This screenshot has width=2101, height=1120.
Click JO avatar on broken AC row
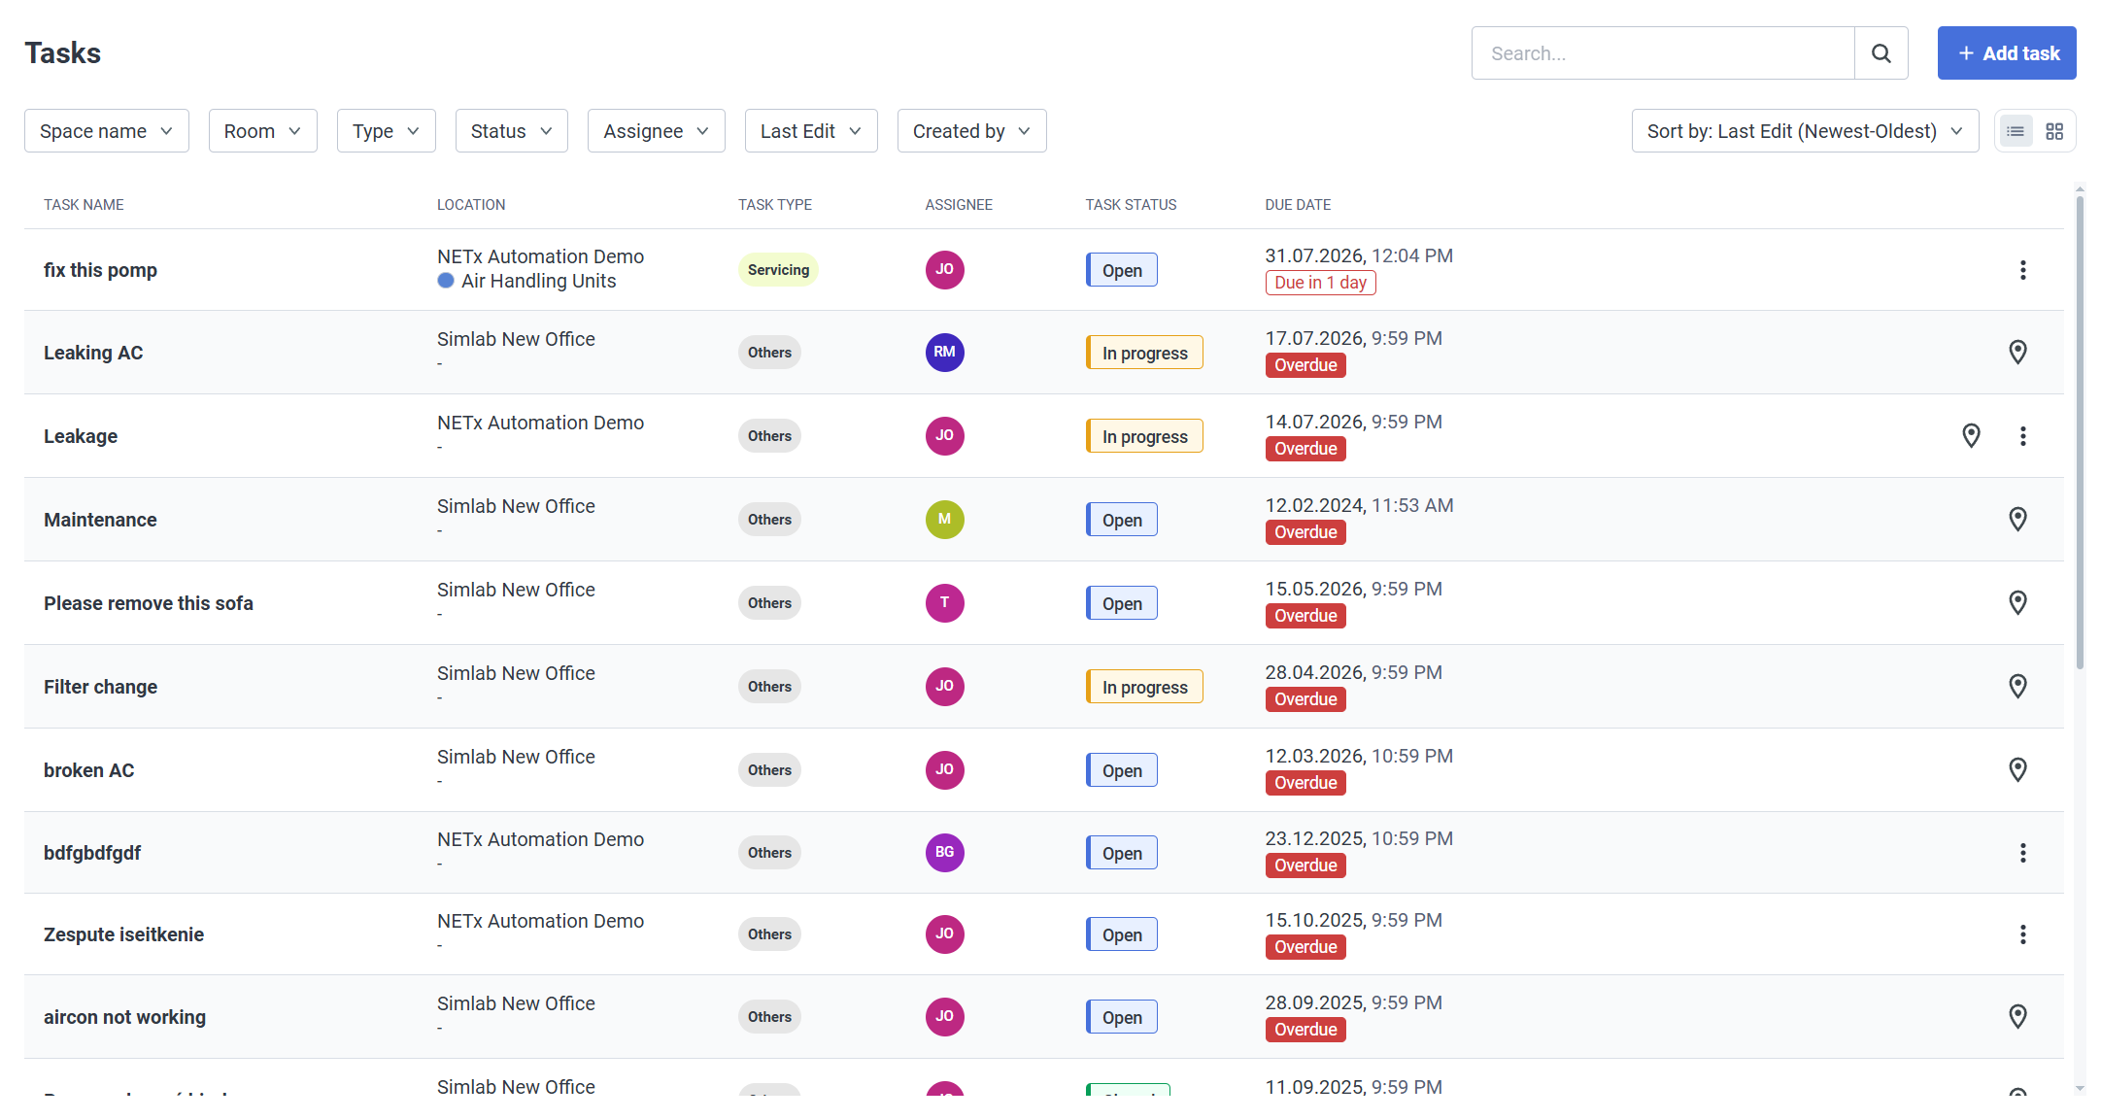pos(944,770)
